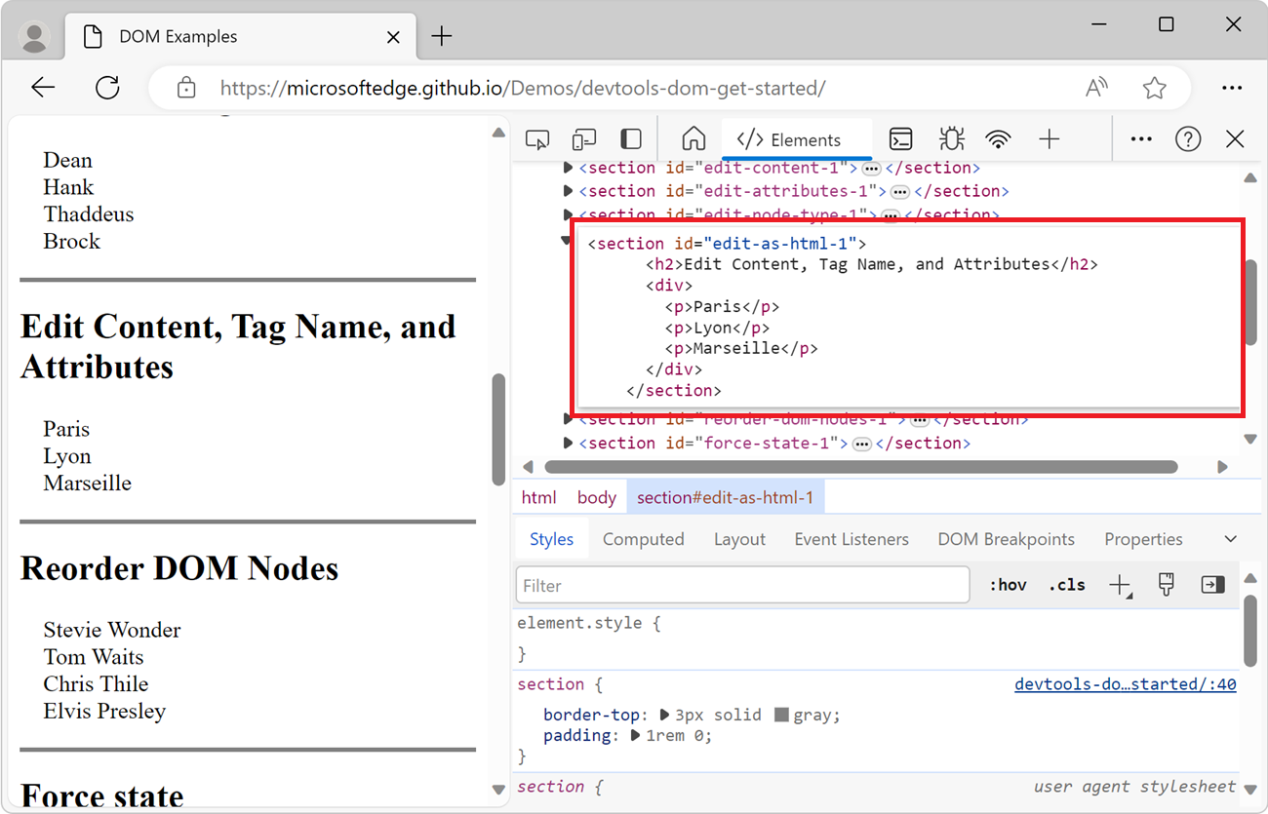Image resolution: width=1268 pixels, height=814 pixels.
Task: Click the rendering emulation paintbrush icon
Action: pyautogui.click(x=1166, y=584)
